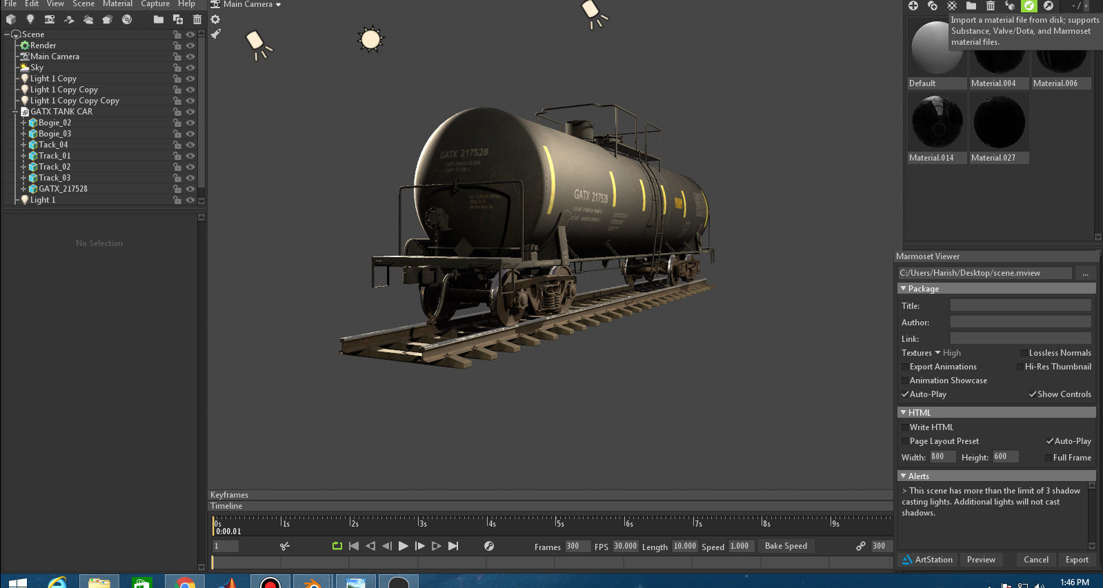Create a new material with plus icon
This screenshot has height=588, width=1103.
(x=913, y=6)
